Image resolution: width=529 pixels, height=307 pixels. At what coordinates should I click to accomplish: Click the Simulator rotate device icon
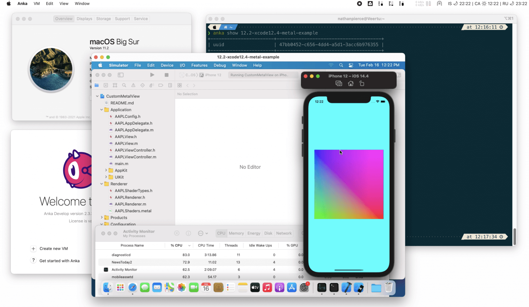click(x=362, y=84)
